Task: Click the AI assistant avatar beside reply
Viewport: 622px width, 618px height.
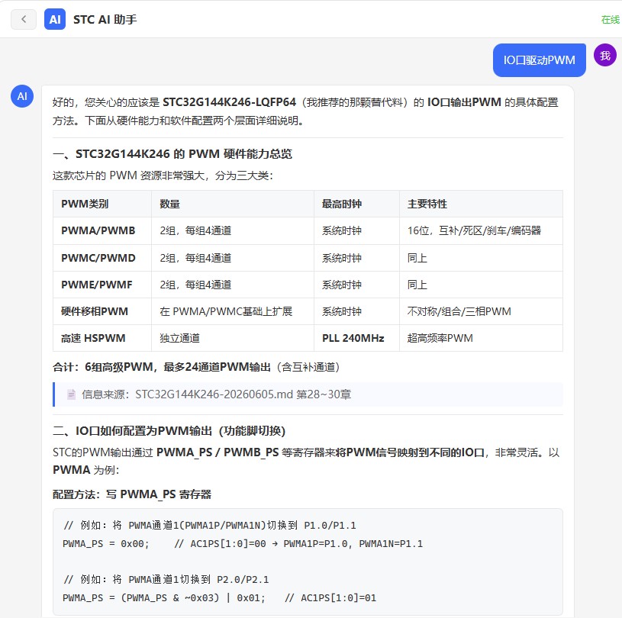Action: 22,96
